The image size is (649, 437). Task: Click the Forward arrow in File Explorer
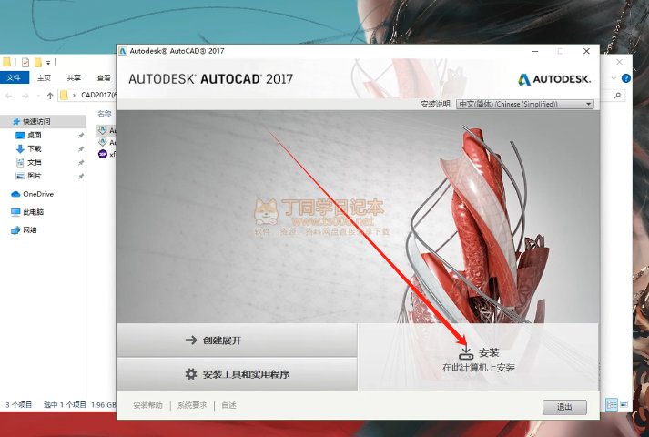point(25,96)
